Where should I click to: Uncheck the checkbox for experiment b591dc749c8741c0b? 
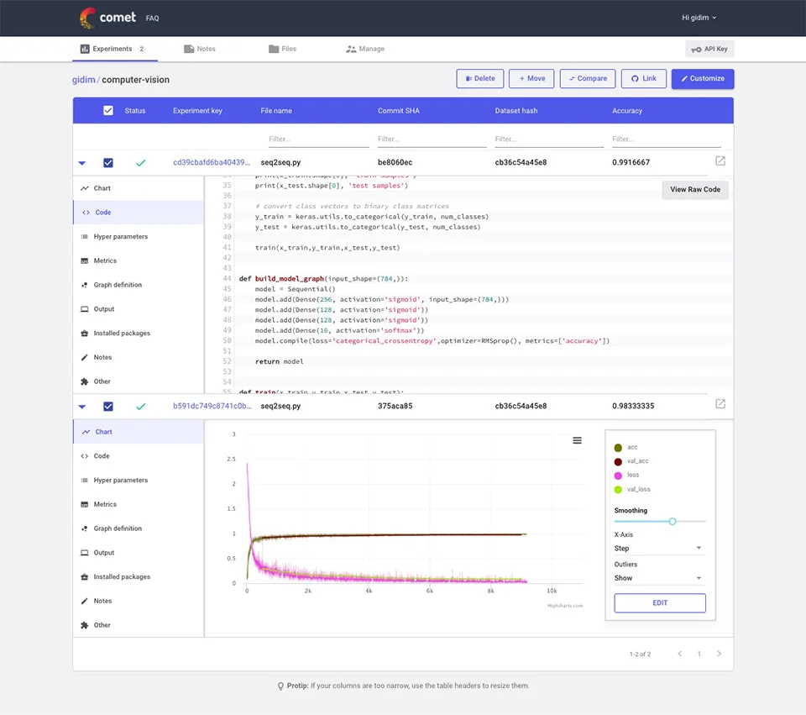click(x=107, y=406)
